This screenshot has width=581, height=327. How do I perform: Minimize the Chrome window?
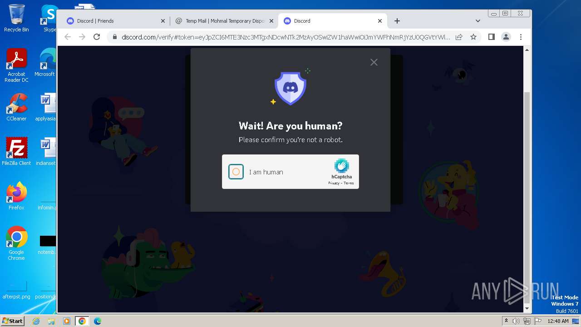(x=493, y=13)
